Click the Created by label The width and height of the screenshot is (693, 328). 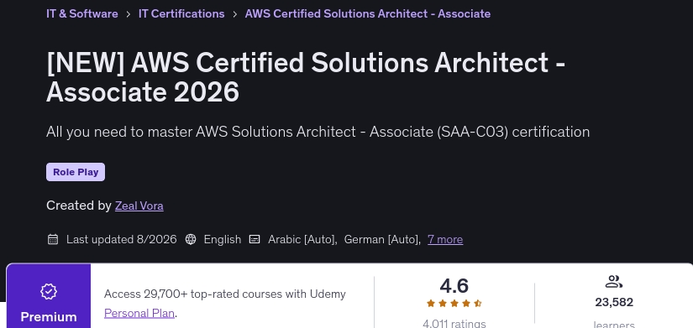pyautogui.click(x=79, y=206)
